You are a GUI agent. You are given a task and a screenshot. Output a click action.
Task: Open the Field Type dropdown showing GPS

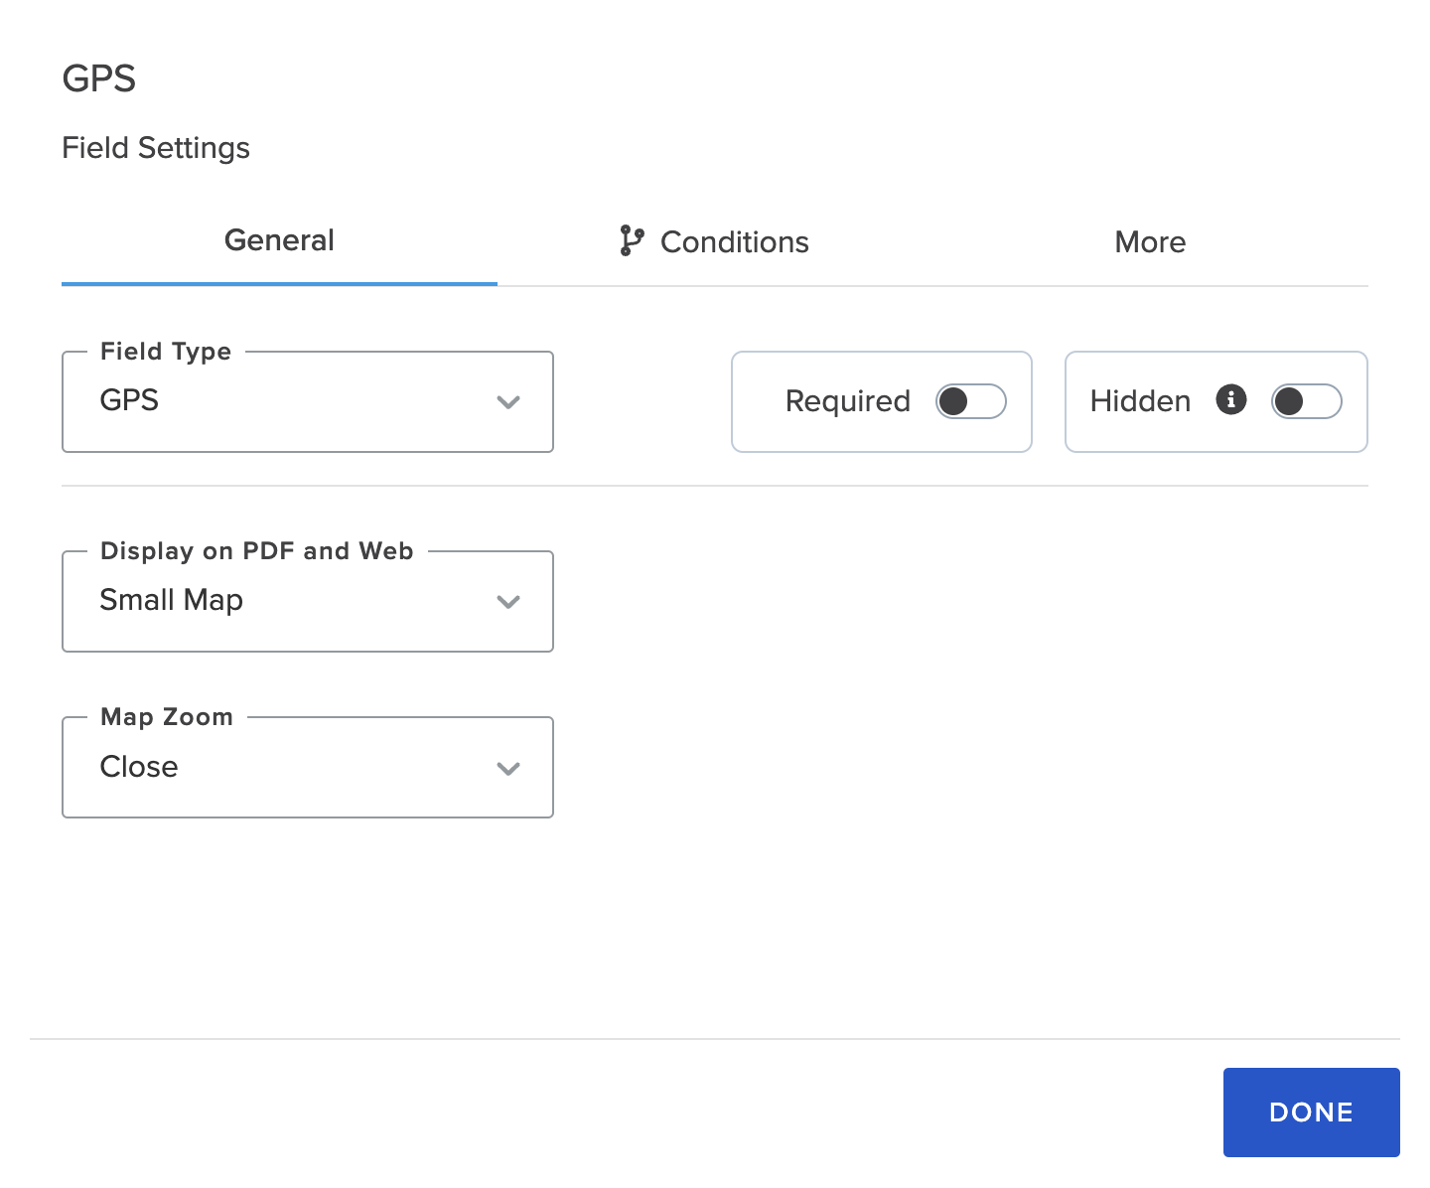point(308,401)
